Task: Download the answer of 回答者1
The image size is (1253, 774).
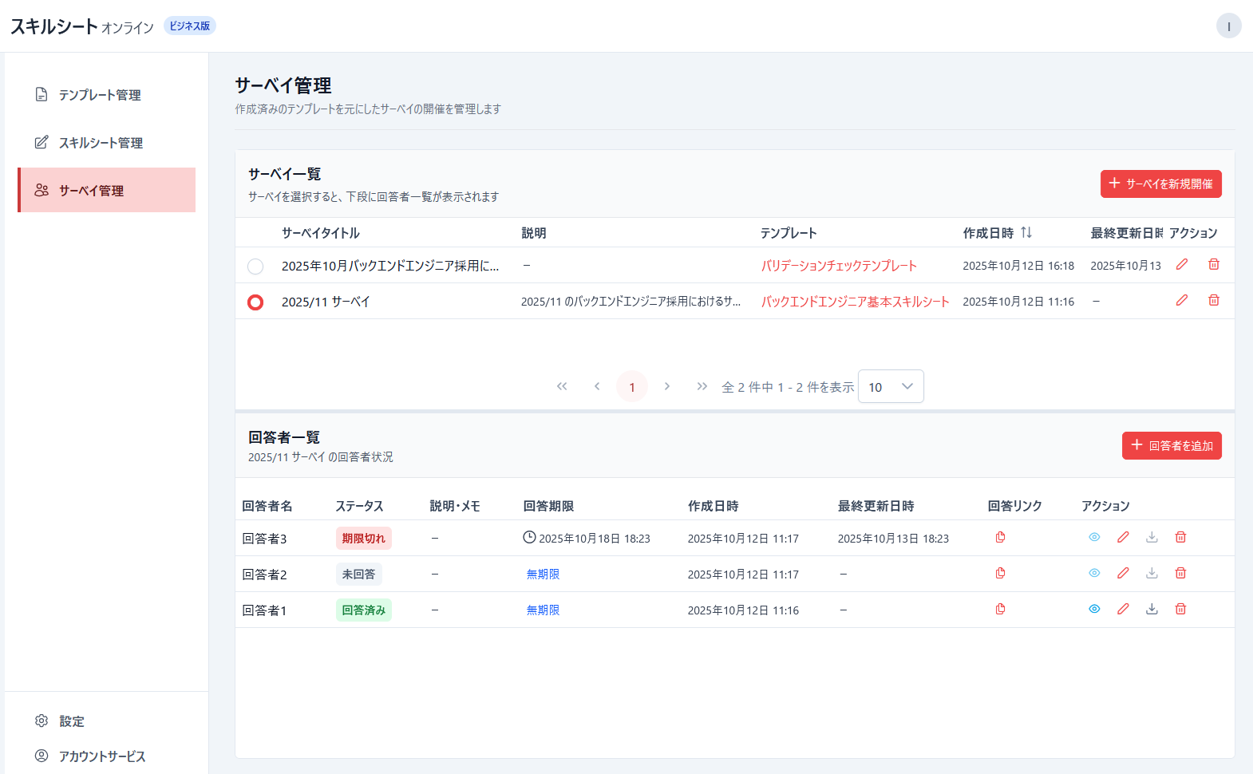Action: point(1152,609)
